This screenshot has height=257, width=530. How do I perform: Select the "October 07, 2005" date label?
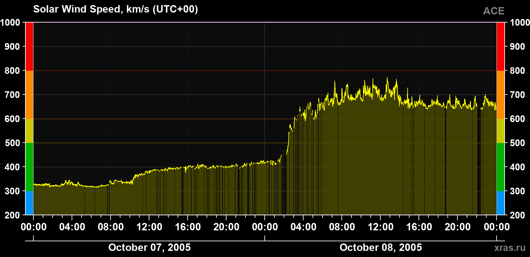coord(149,247)
